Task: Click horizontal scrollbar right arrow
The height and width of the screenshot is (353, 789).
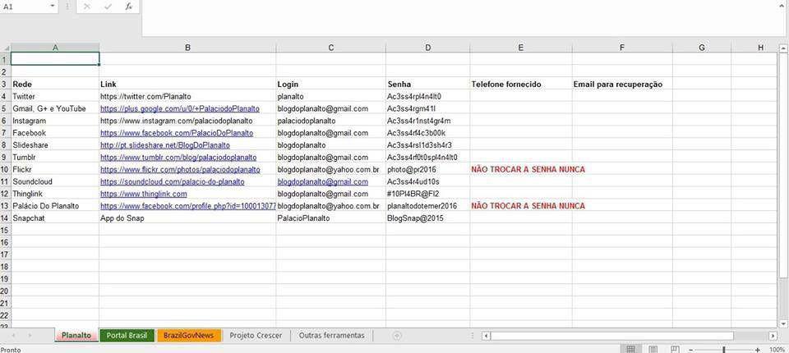Action: click(773, 336)
